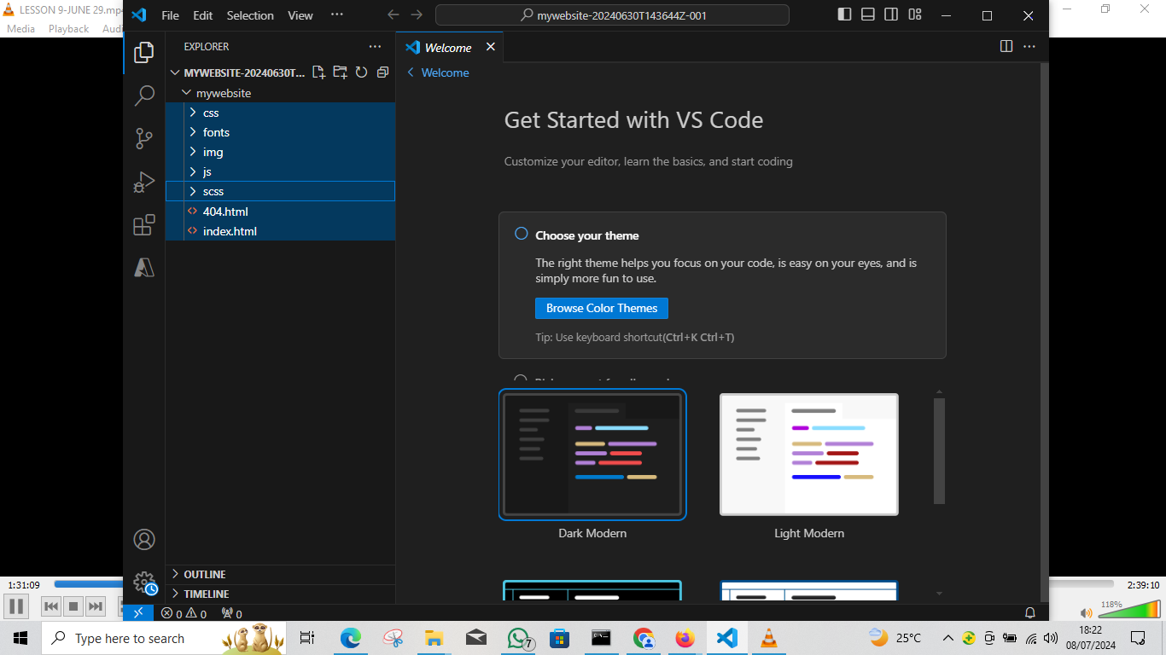Refresh the Explorer file tree
The height and width of the screenshot is (655, 1166).
click(361, 72)
